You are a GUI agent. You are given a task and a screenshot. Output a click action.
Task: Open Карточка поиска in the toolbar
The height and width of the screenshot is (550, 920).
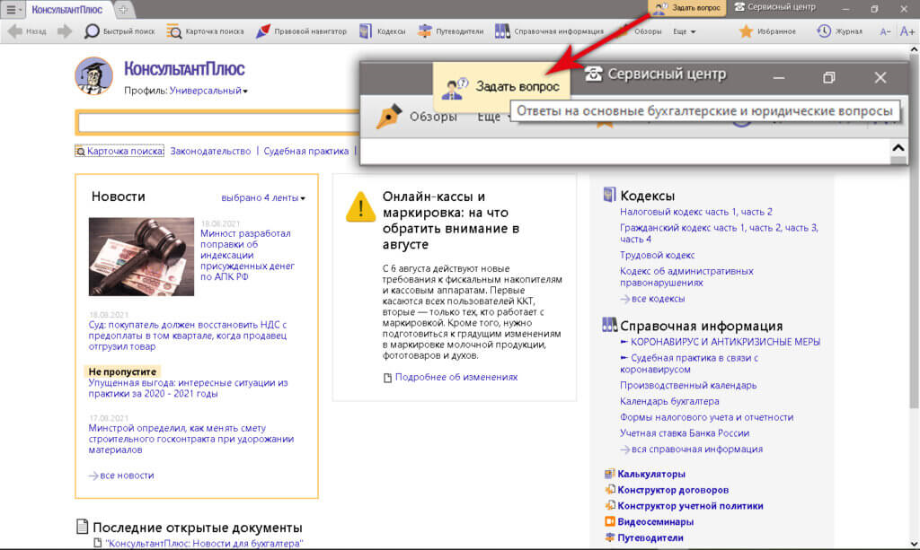click(206, 31)
